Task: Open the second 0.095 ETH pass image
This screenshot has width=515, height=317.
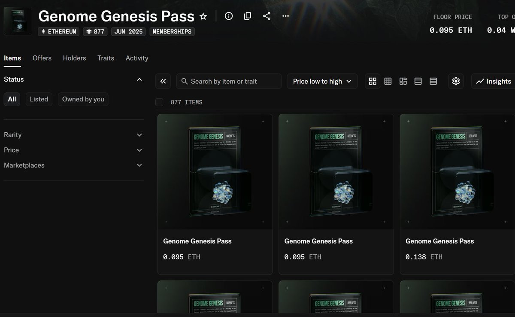Action: click(336, 171)
